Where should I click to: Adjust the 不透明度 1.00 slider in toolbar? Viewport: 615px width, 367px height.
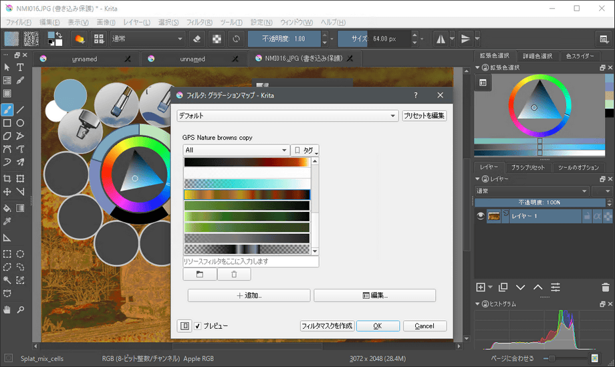(x=284, y=39)
